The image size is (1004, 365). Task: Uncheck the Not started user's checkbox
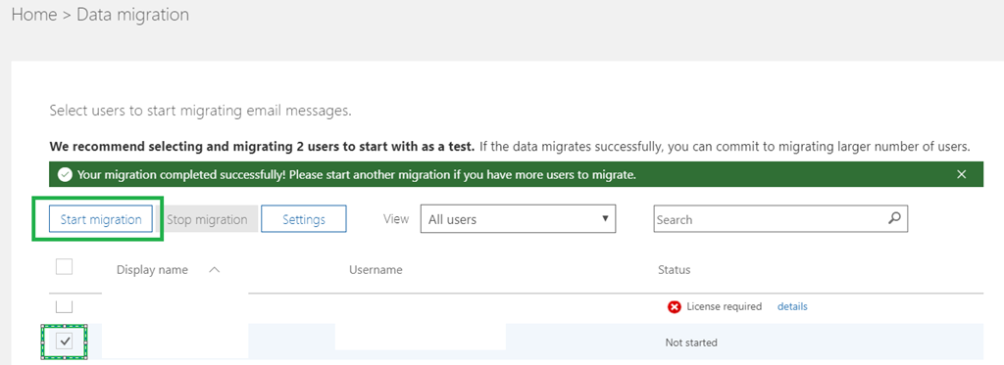coord(64,342)
